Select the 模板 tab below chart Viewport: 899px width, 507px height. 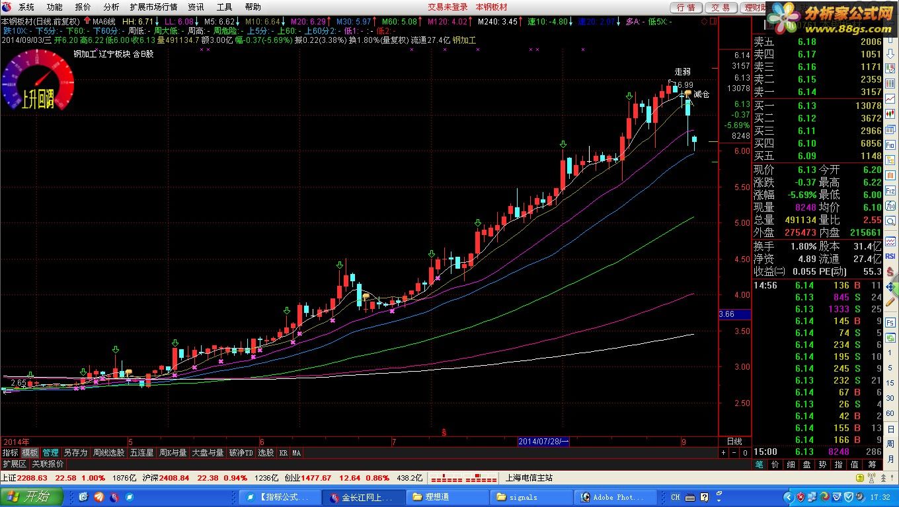coord(30,453)
